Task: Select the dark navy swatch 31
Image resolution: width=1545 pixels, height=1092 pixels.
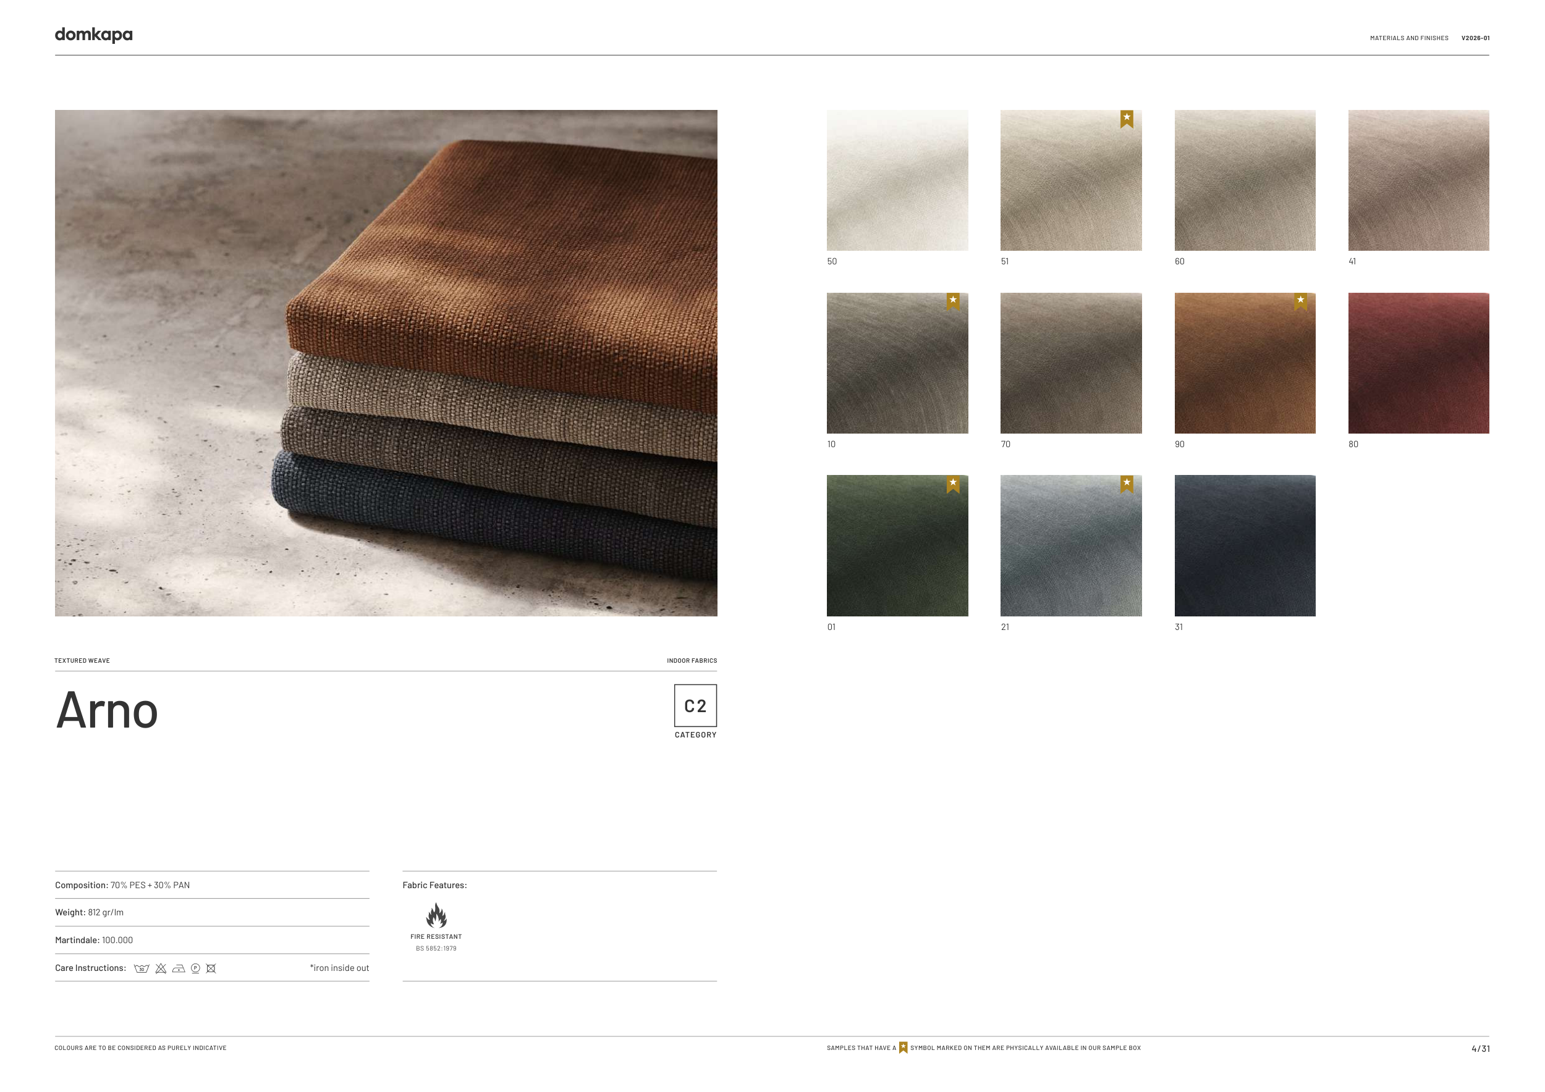Action: pos(1245,545)
